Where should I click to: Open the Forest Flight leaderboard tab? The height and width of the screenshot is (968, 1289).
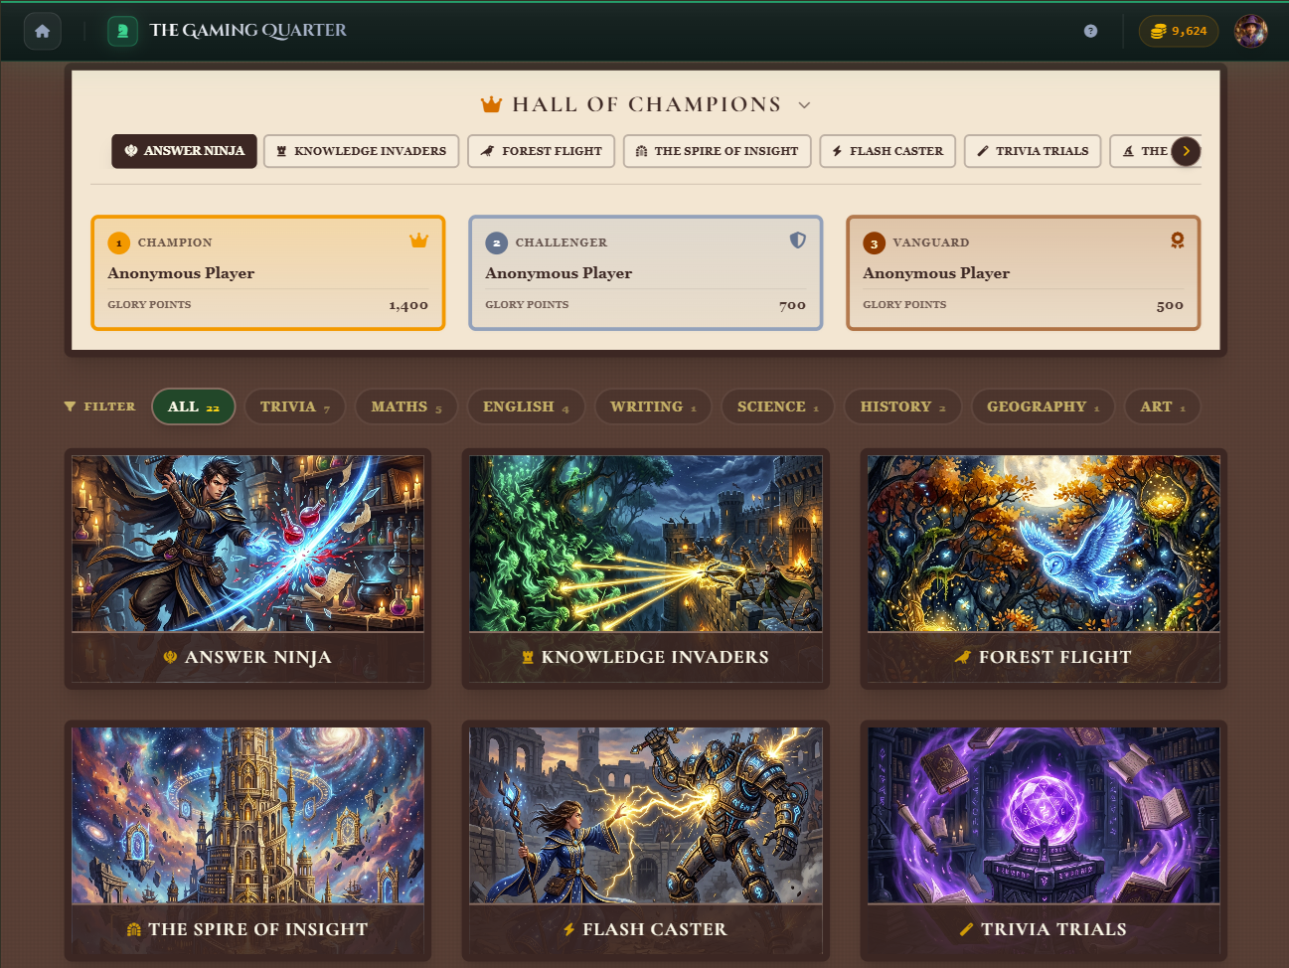click(542, 151)
